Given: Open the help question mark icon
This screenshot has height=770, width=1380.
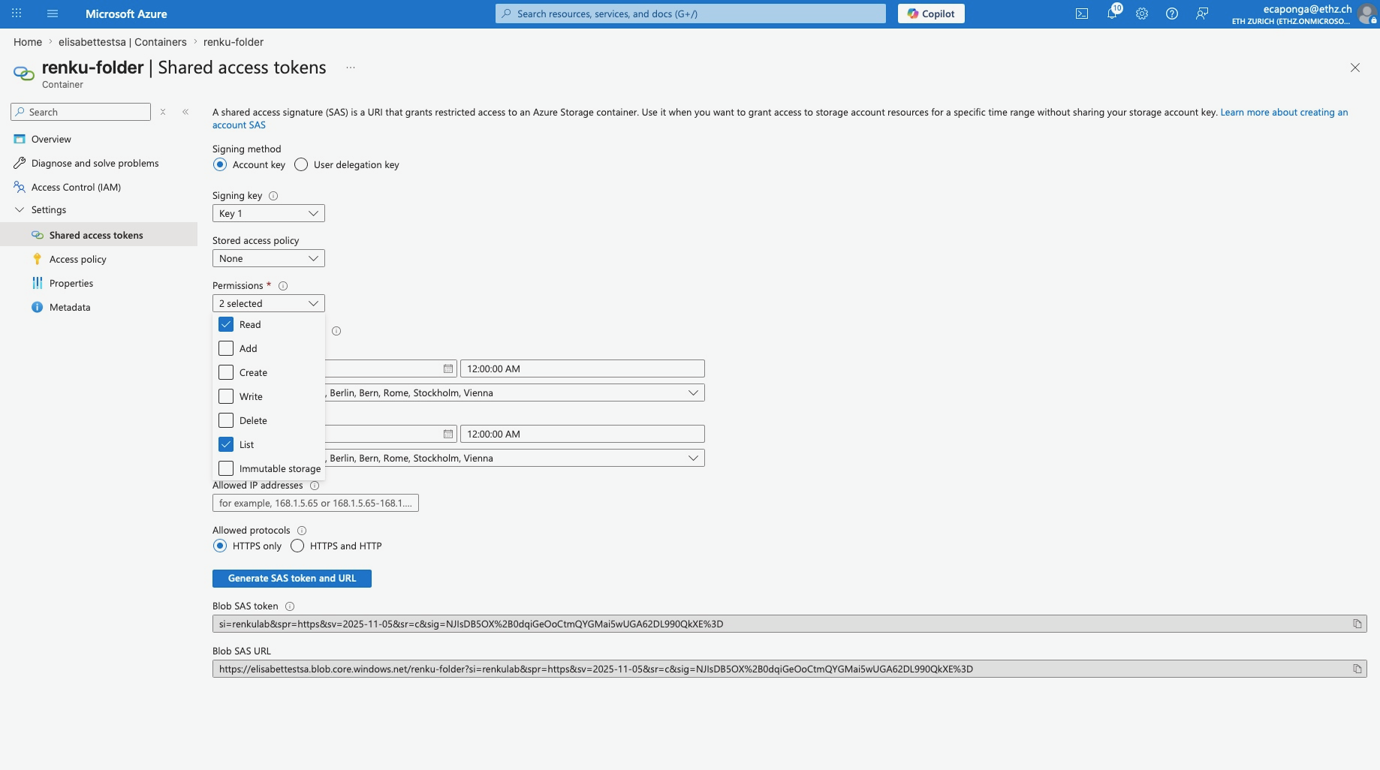Looking at the screenshot, I should point(1172,14).
